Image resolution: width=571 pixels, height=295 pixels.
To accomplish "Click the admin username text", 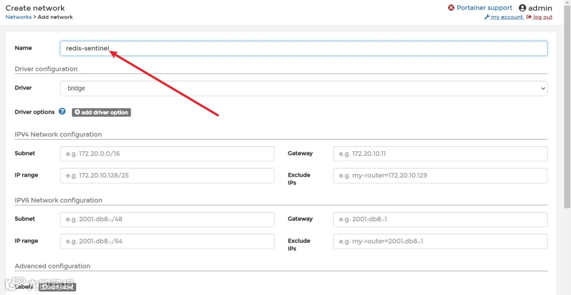I will tap(540, 8).
